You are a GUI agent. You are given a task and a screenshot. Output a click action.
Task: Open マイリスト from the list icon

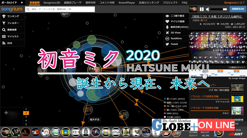point(12,37)
